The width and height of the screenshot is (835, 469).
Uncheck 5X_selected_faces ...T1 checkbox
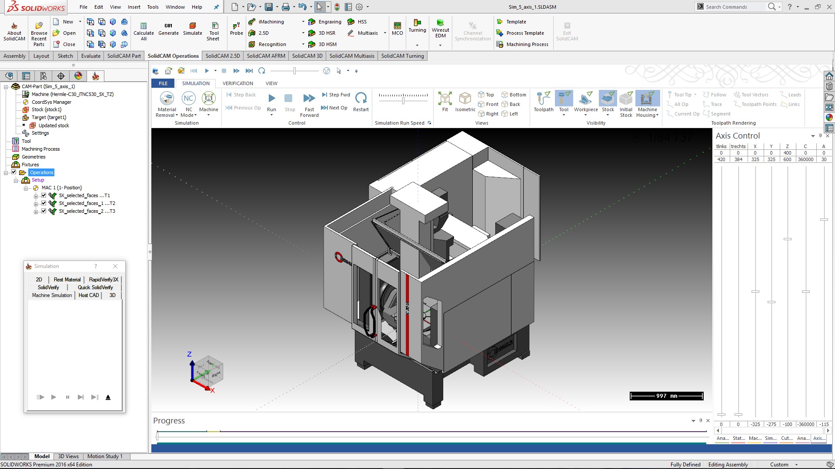pos(43,195)
